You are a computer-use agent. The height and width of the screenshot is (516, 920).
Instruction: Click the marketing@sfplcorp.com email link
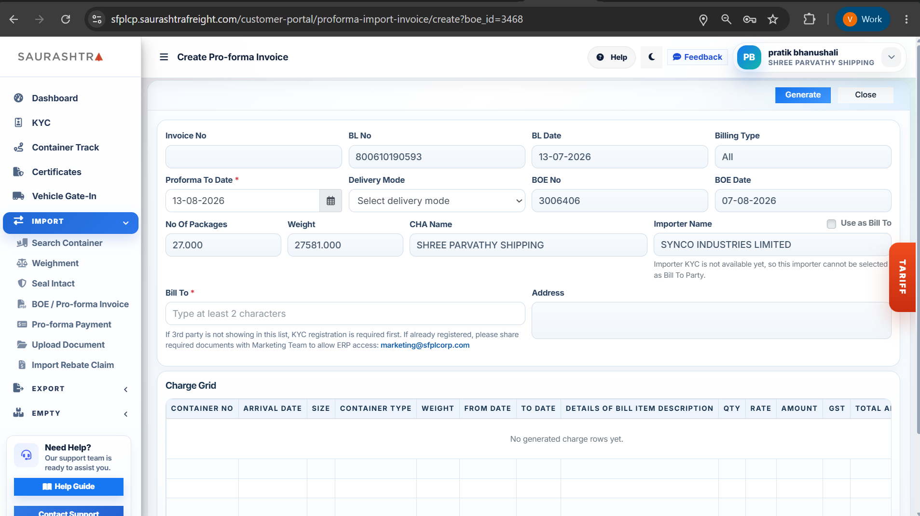coord(425,345)
